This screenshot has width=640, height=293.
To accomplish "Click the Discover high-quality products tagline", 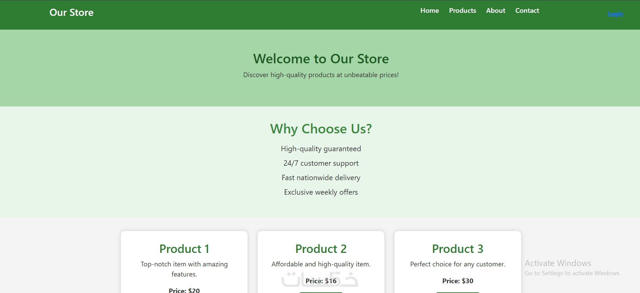I will click(321, 75).
